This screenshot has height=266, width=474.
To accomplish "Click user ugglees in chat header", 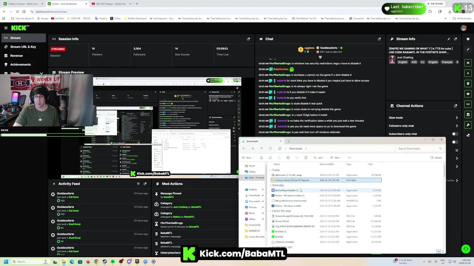I will coord(309,48).
